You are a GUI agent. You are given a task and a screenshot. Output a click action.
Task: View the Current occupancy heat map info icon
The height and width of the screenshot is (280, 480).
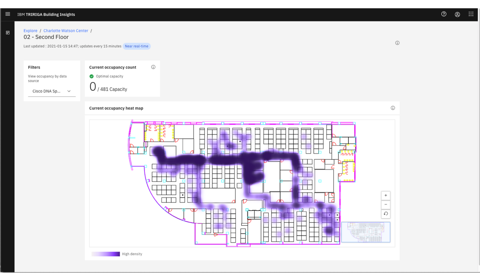tap(393, 108)
